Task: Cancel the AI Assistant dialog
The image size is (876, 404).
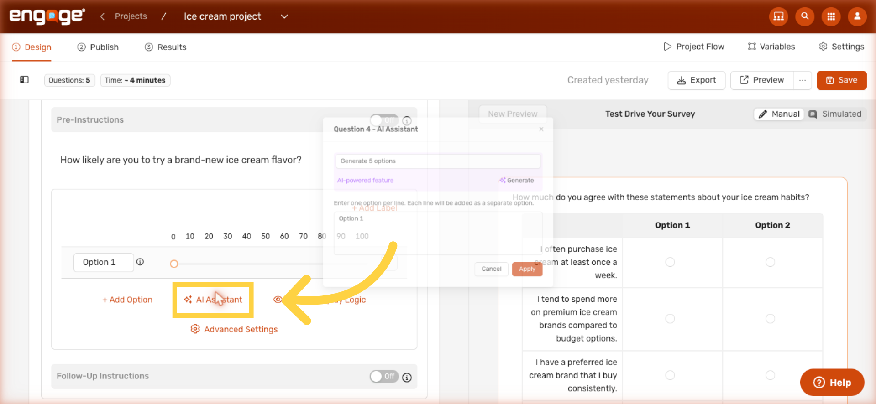Action: point(491,269)
